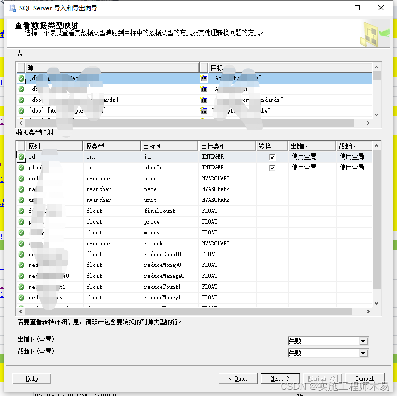Click the destination table icon in the fourth row

point(204,110)
